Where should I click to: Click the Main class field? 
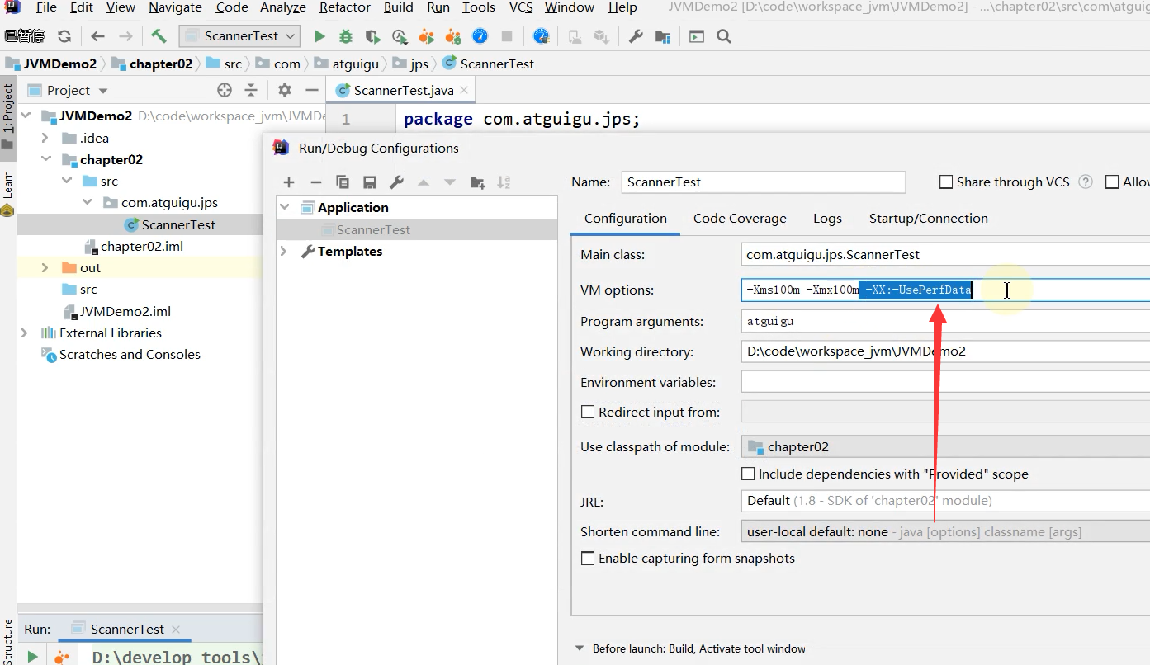945,254
